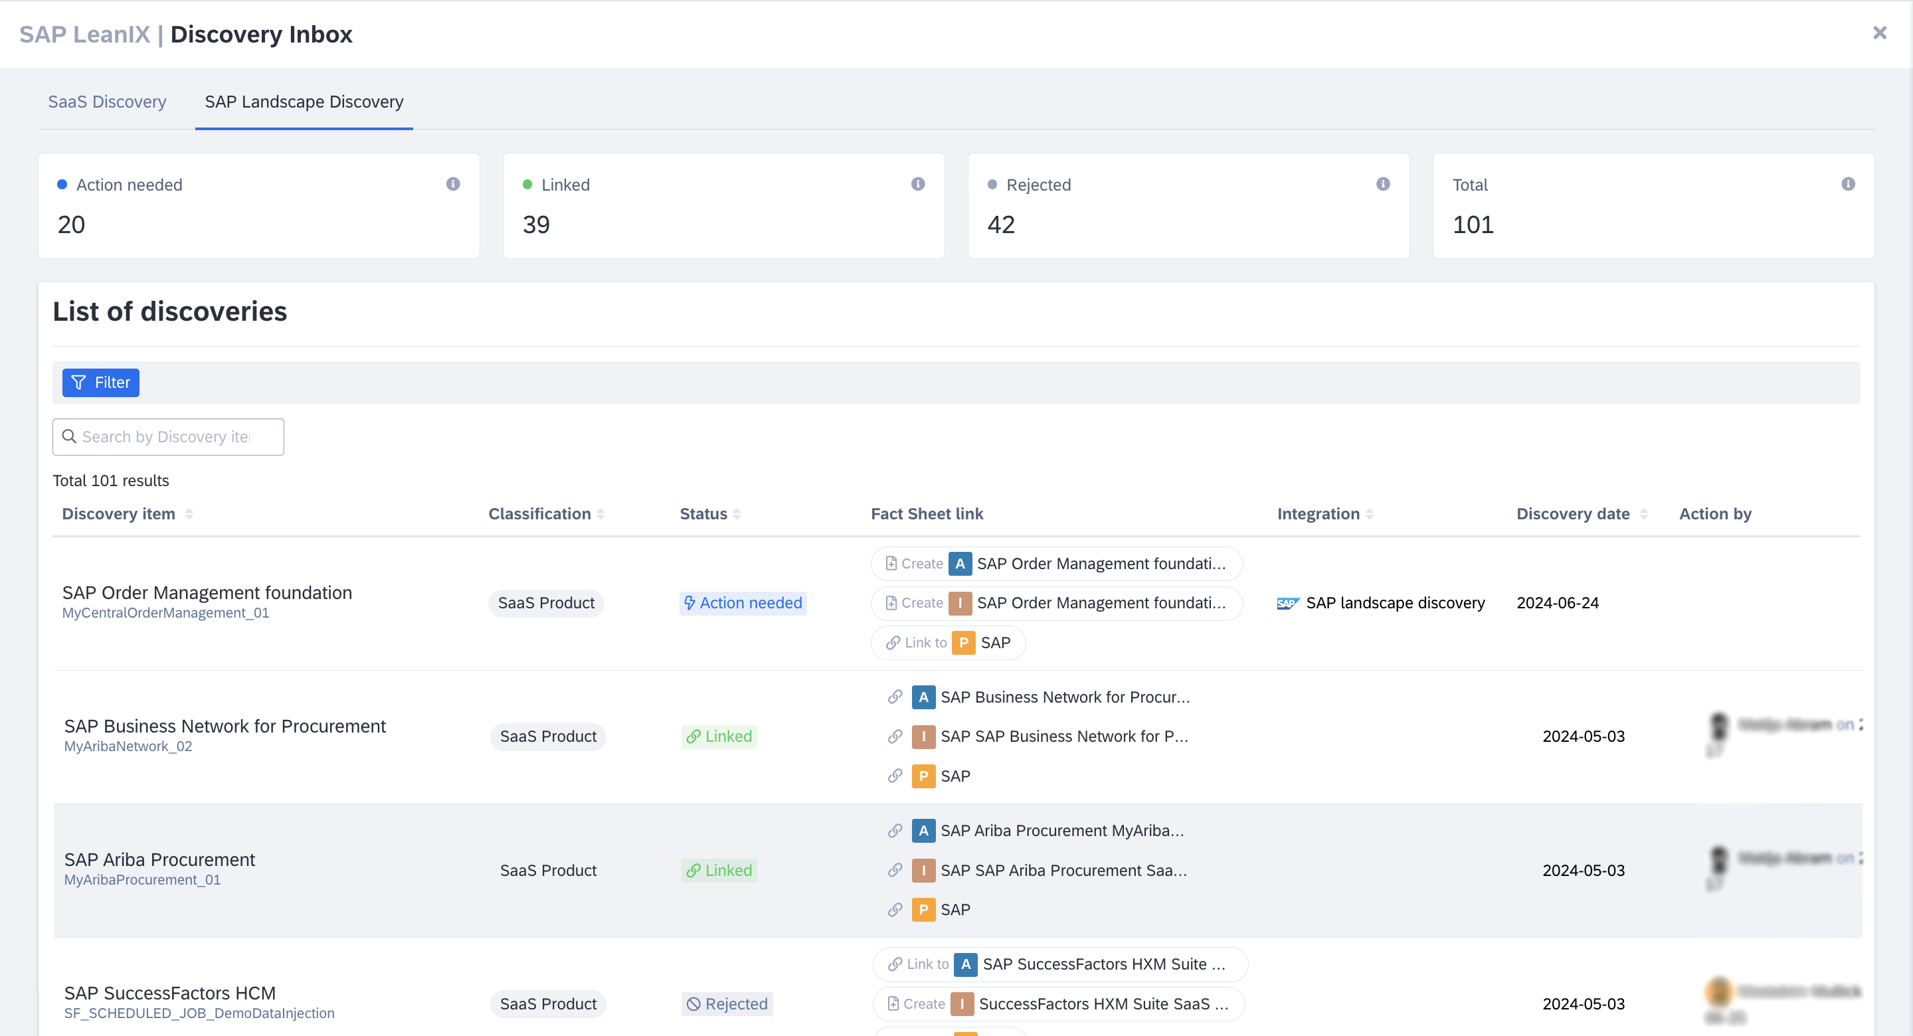1913x1036 pixels.
Task: Open MyAribaNetwork_02 link
Action: point(128,746)
